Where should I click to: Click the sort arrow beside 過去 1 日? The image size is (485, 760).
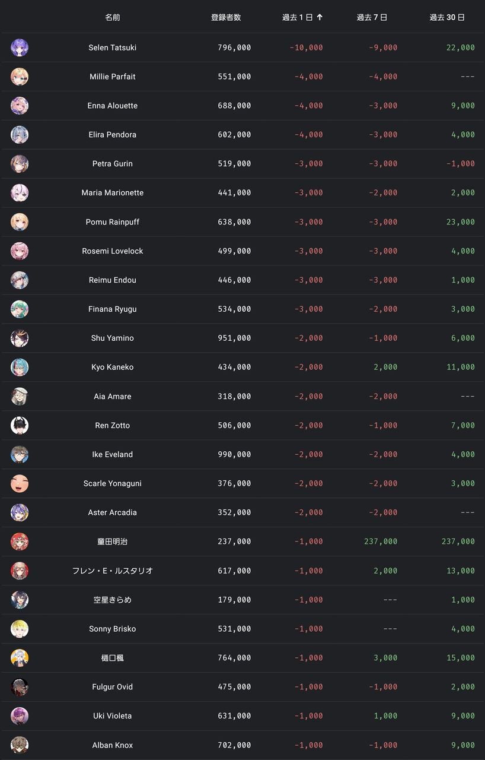click(320, 18)
